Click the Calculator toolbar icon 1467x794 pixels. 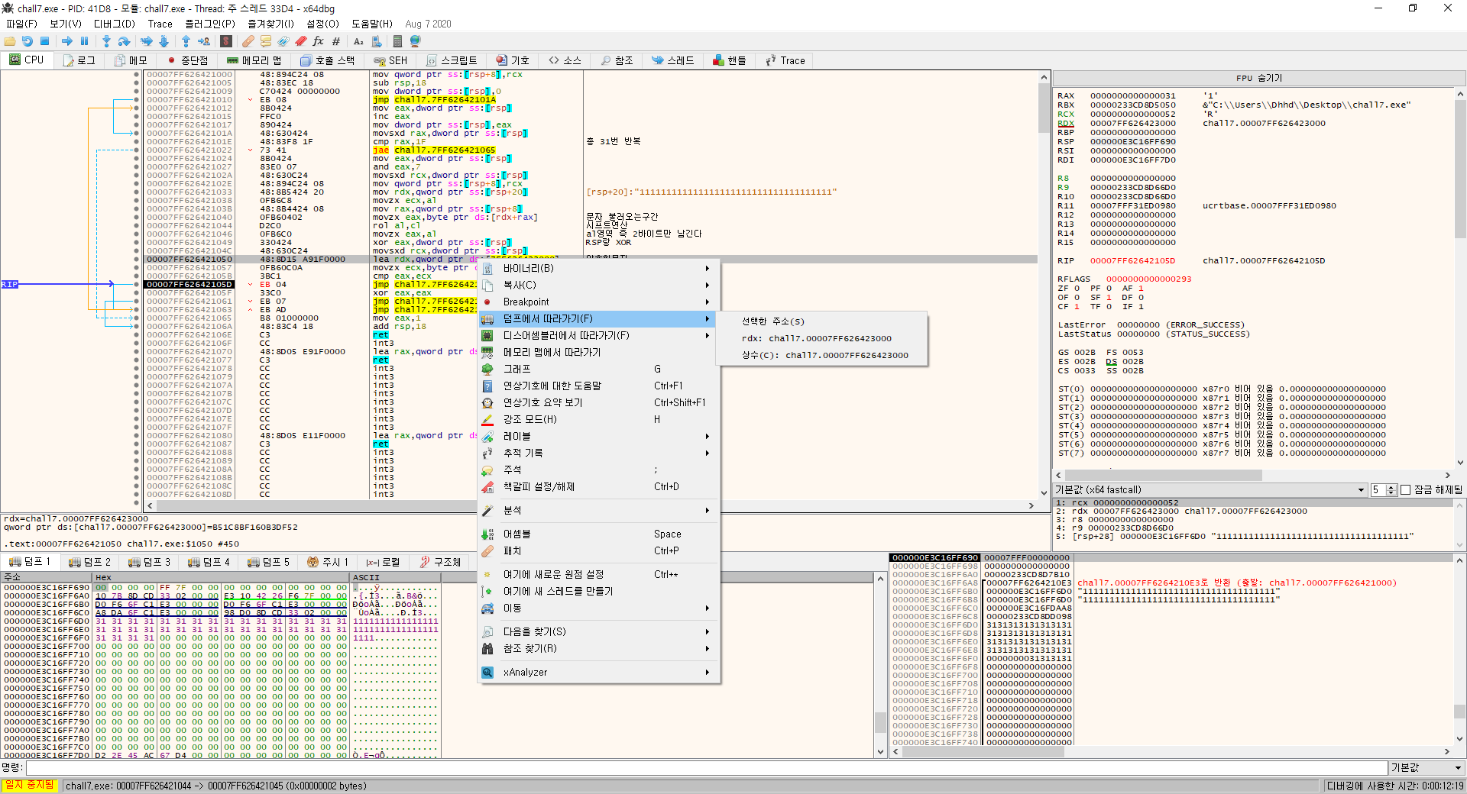[397, 41]
